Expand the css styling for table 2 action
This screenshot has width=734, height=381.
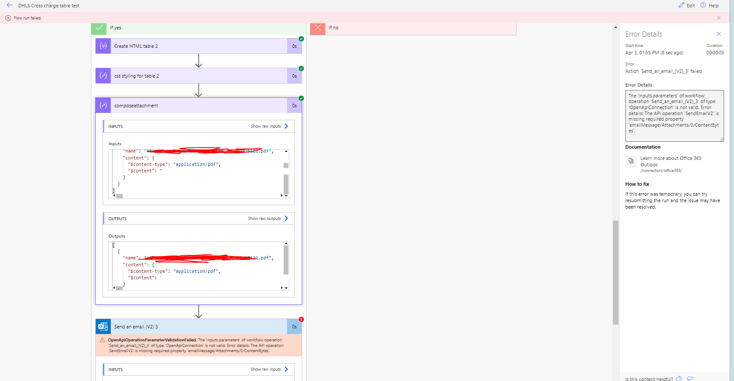tap(199, 76)
